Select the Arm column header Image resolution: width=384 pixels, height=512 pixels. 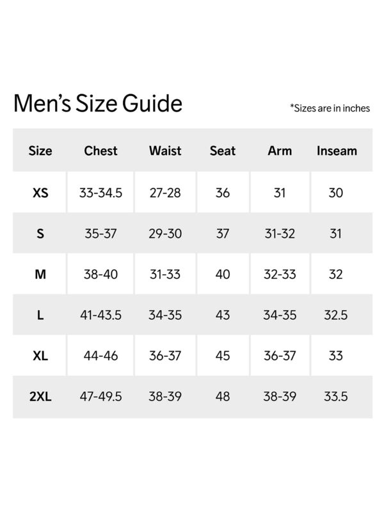point(280,151)
